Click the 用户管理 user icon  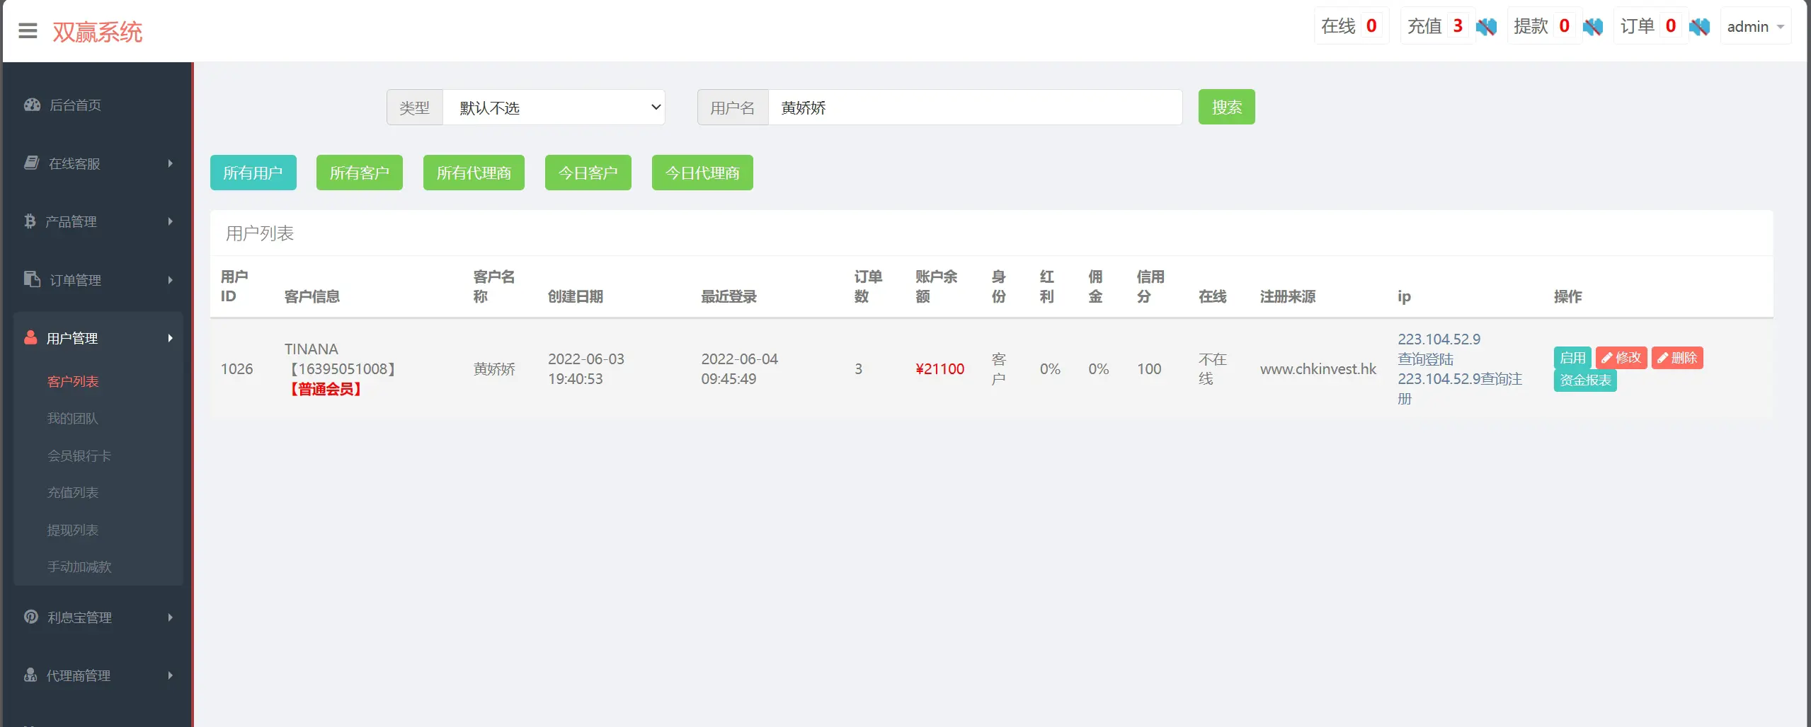[30, 337]
